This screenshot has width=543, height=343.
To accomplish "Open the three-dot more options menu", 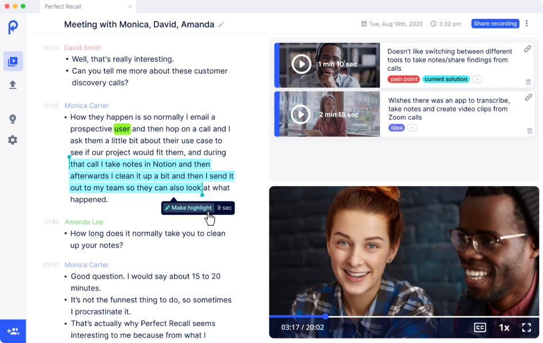I will [527, 24].
